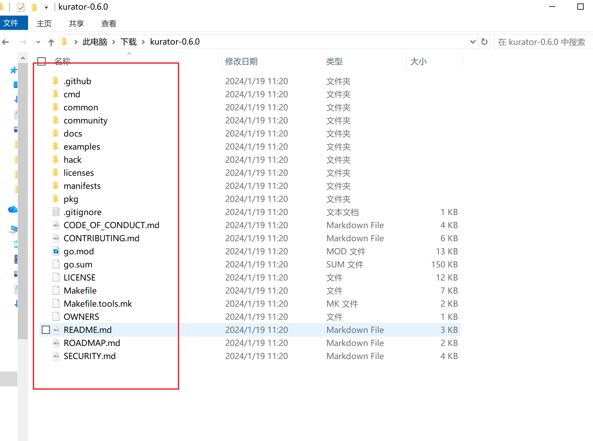This screenshot has width=593, height=441.
Task: Click the OneDrive cloud icon in sidebar
Action: coord(13,209)
